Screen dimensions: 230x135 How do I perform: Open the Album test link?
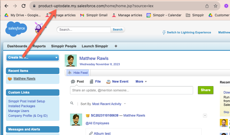click(102, 133)
